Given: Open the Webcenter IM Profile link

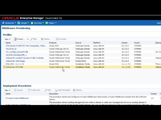Looking at the screenshot, I should pyautogui.click(x=14, y=67).
